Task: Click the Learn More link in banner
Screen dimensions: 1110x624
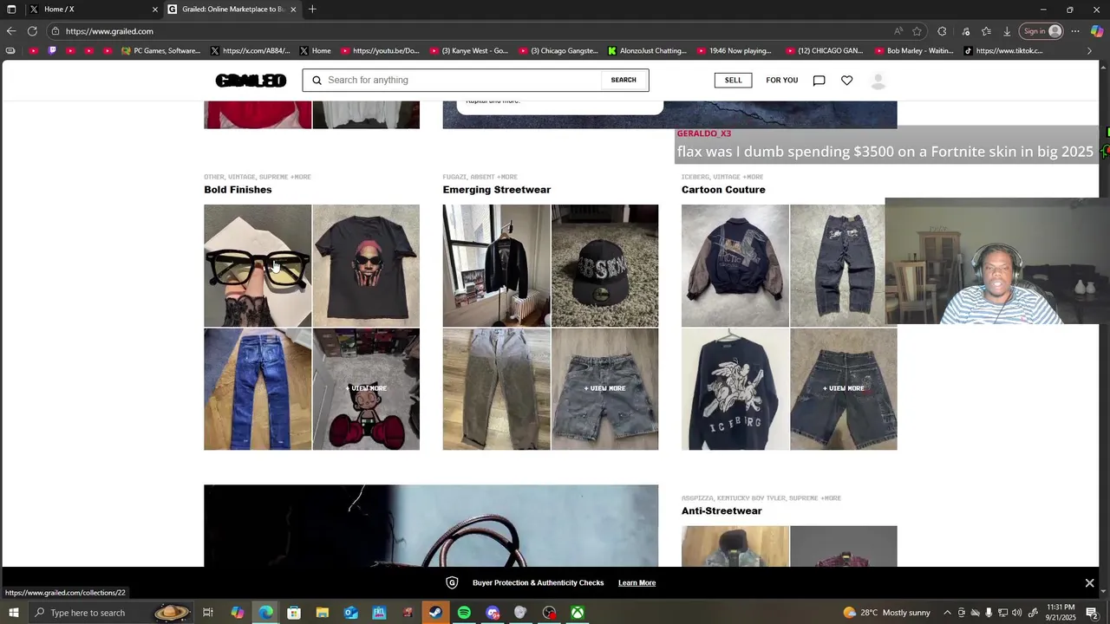Action: point(637,583)
